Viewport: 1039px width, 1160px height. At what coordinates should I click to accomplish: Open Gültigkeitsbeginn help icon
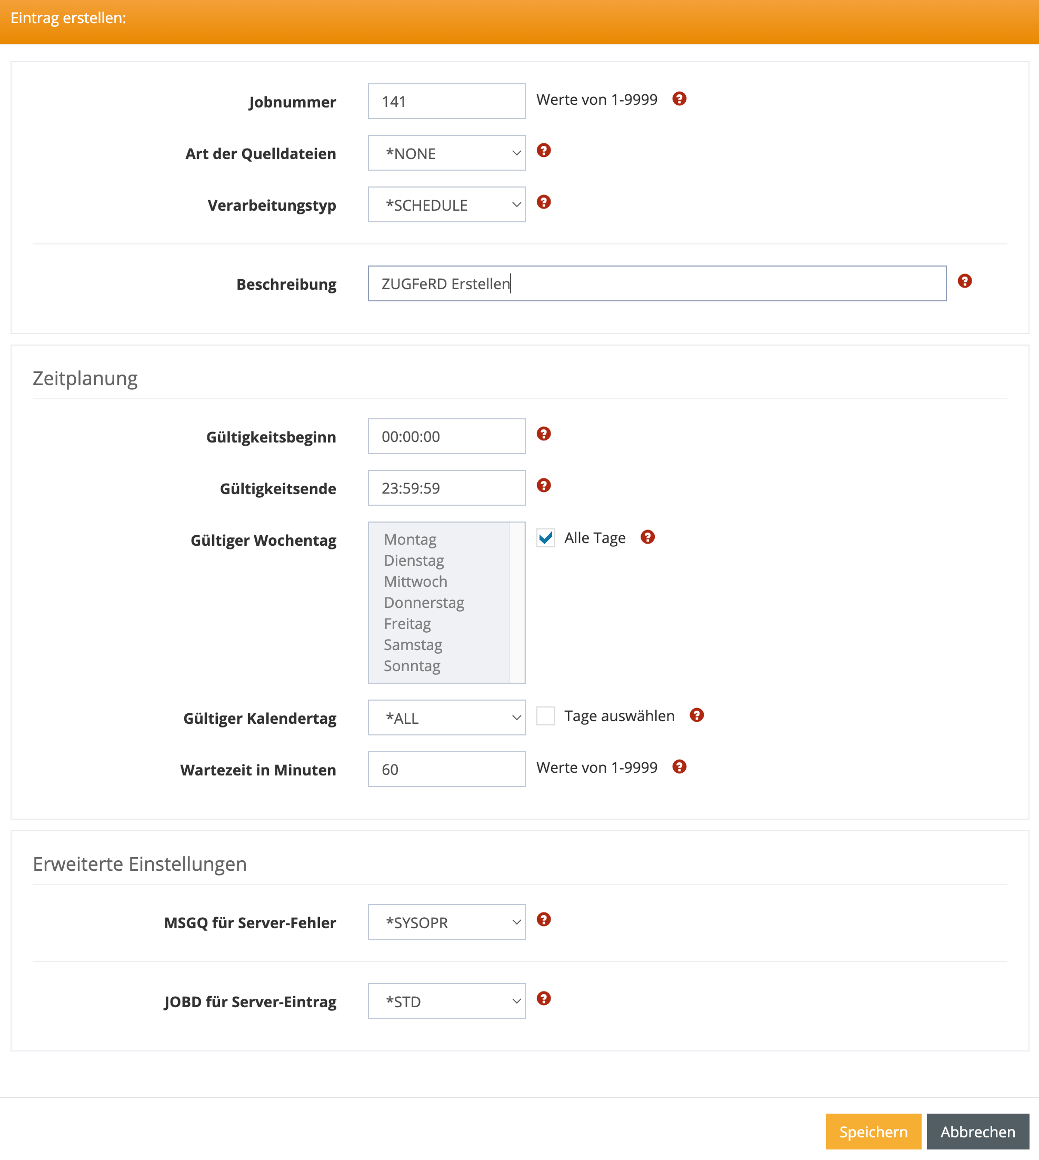click(544, 434)
